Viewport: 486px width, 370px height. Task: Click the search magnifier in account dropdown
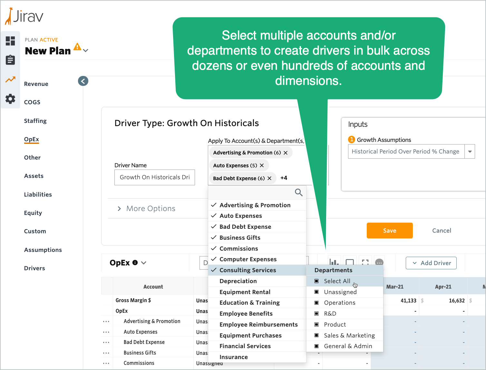(x=298, y=192)
